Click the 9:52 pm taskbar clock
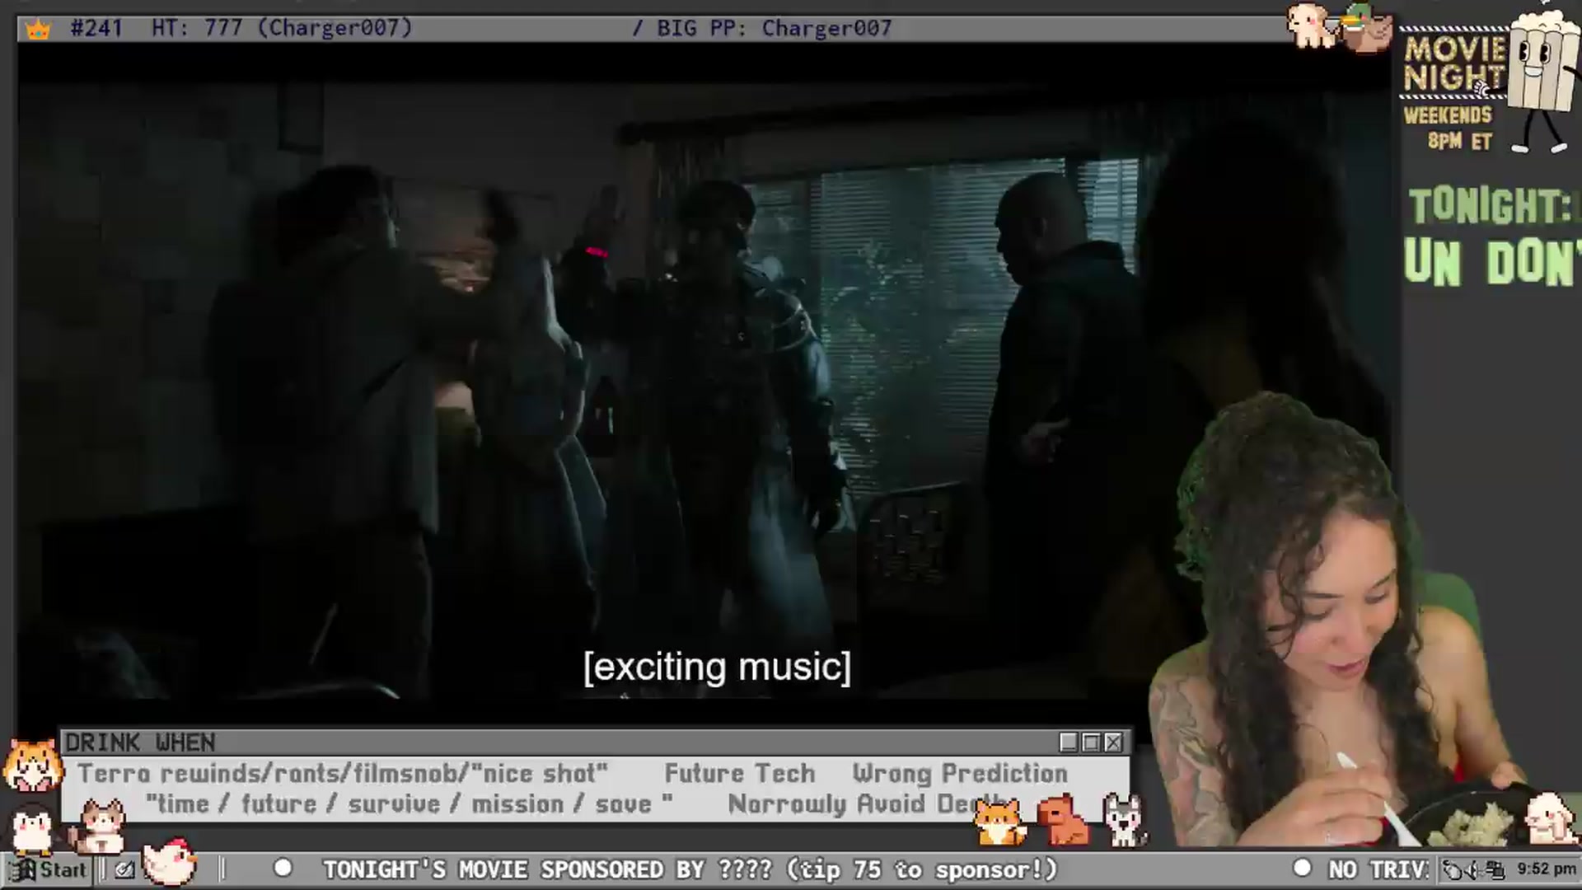 [1547, 869]
